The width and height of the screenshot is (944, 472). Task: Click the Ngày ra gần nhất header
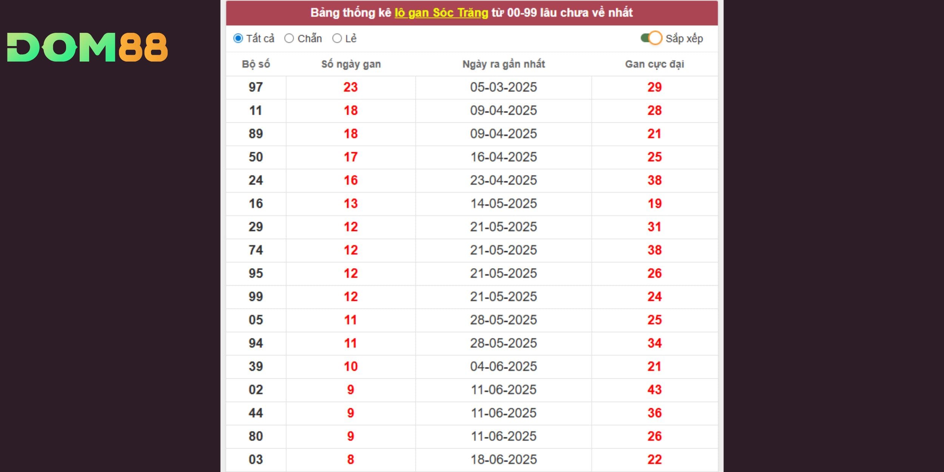pyautogui.click(x=504, y=64)
